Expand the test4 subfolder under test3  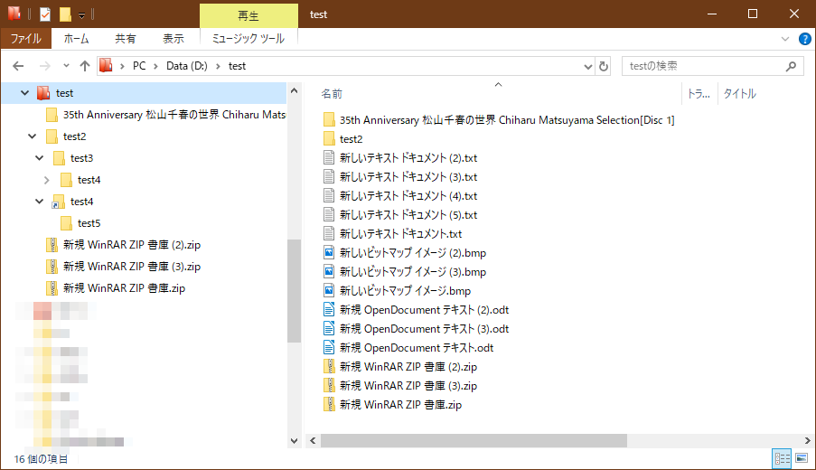pos(46,180)
